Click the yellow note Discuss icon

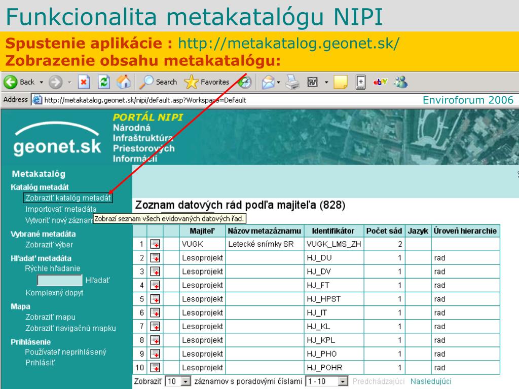point(340,82)
